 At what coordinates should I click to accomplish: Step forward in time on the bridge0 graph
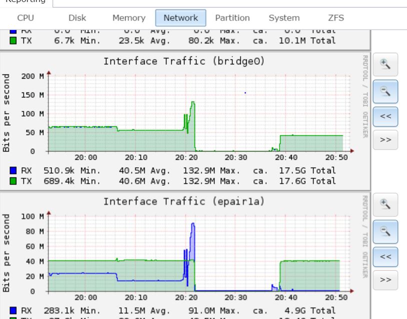tap(385, 140)
